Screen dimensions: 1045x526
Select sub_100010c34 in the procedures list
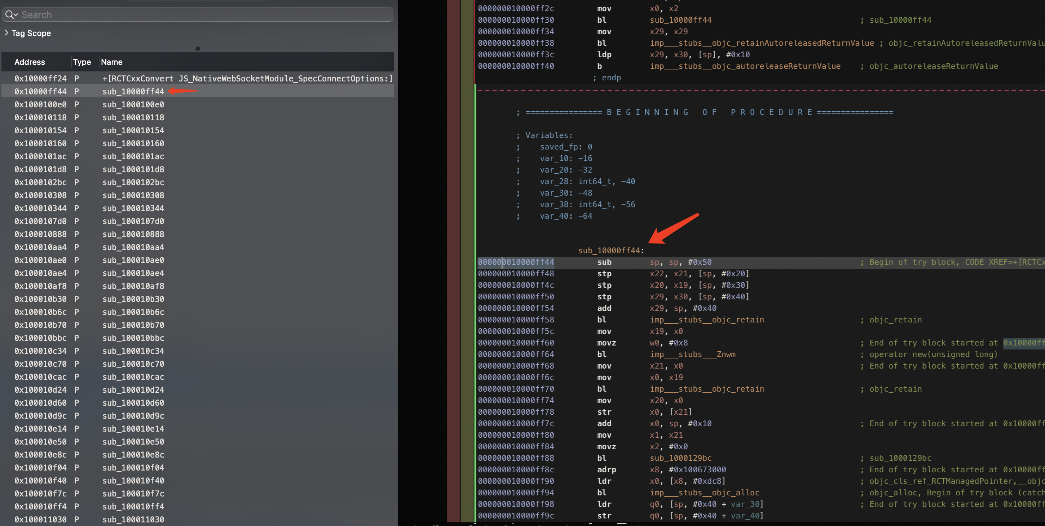point(198,351)
